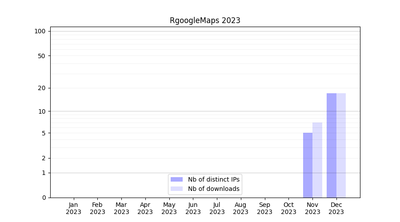
Task: Select the 20 y-axis tick label
Action: [42, 88]
